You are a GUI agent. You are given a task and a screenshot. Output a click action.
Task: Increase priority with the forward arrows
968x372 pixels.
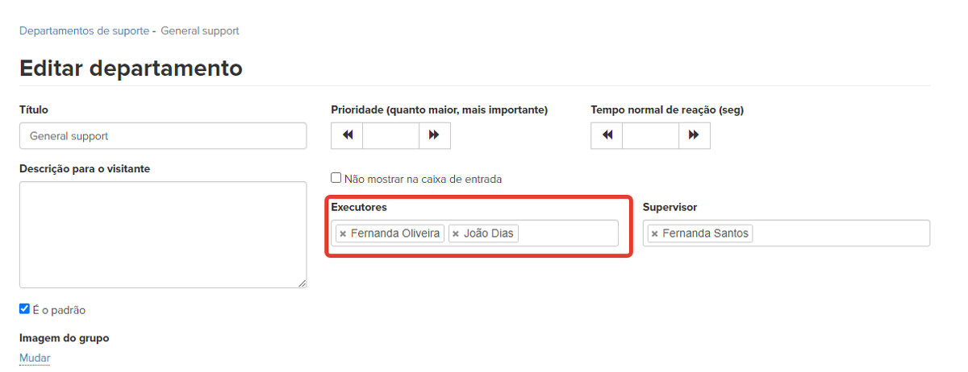tap(434, 135)
